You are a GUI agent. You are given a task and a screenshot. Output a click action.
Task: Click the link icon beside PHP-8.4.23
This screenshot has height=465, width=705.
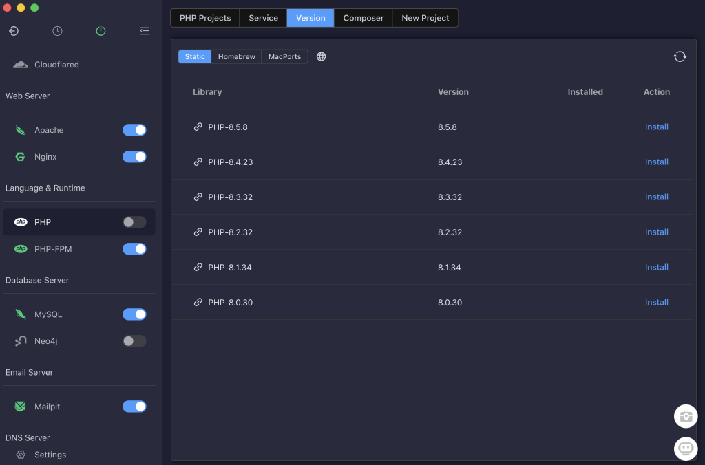pyautogui.click(x=198, y=162)
